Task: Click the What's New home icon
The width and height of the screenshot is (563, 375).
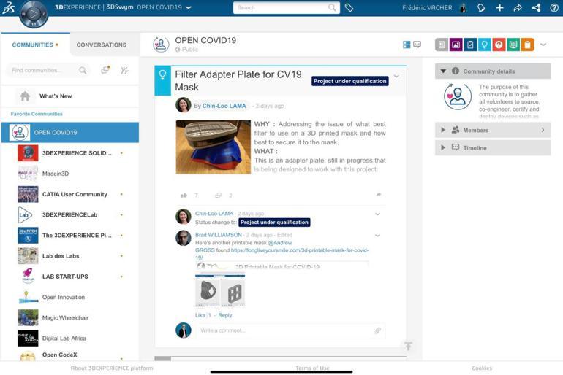Action: [25, 96]
